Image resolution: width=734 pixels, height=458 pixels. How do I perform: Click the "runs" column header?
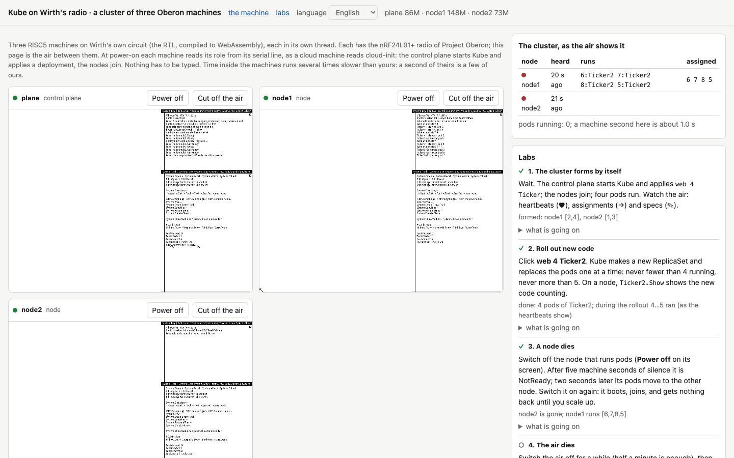point(588,61)
